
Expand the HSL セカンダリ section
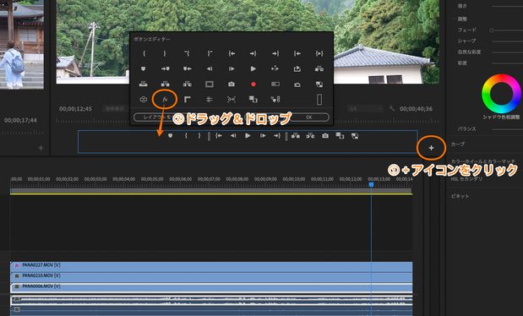tap(466, 179)
